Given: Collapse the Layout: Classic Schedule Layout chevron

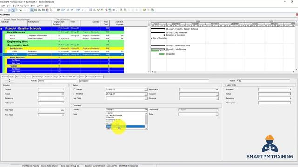Looking at the screenshot, I should pyautogui.click(x=3, y=19).
